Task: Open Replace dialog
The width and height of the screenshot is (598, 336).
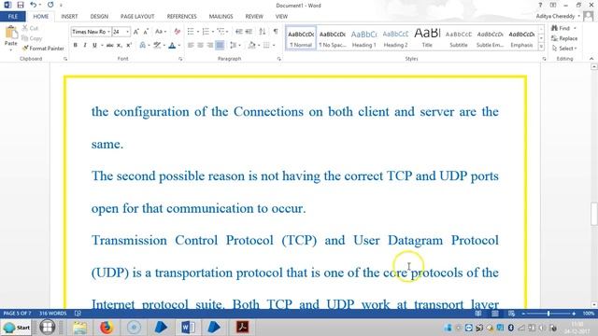Action: pos(564,38)
